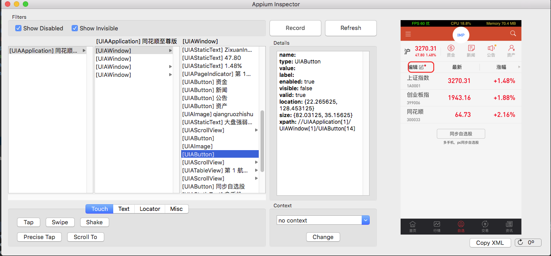Switch to the Text tab
Screen dimensions: 551x256
(x=124, y=209)
